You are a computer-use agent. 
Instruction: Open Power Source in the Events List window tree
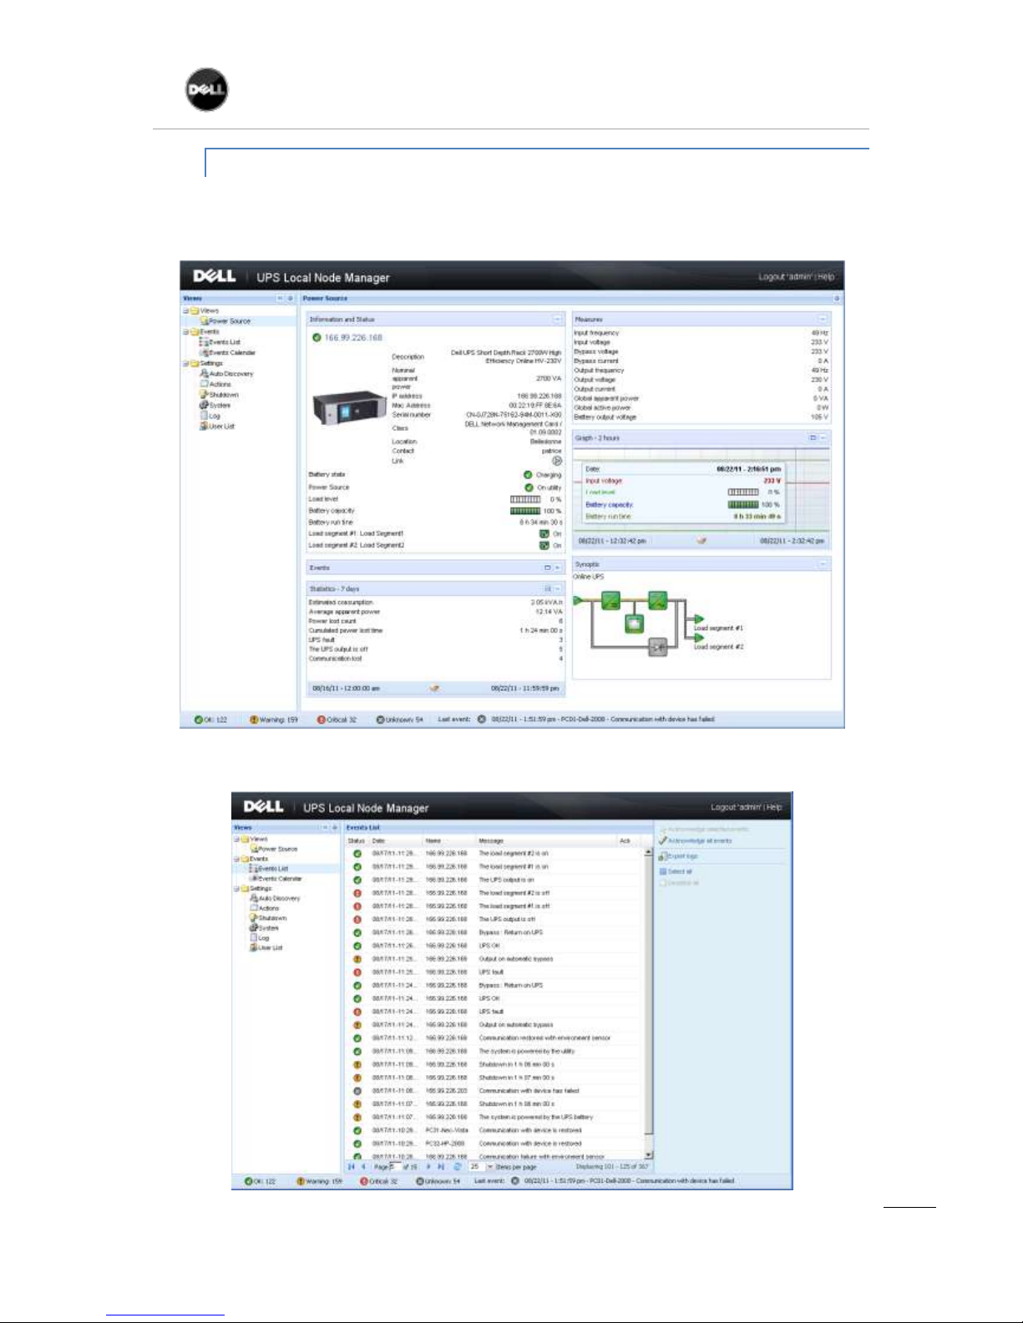pos(275,849)
